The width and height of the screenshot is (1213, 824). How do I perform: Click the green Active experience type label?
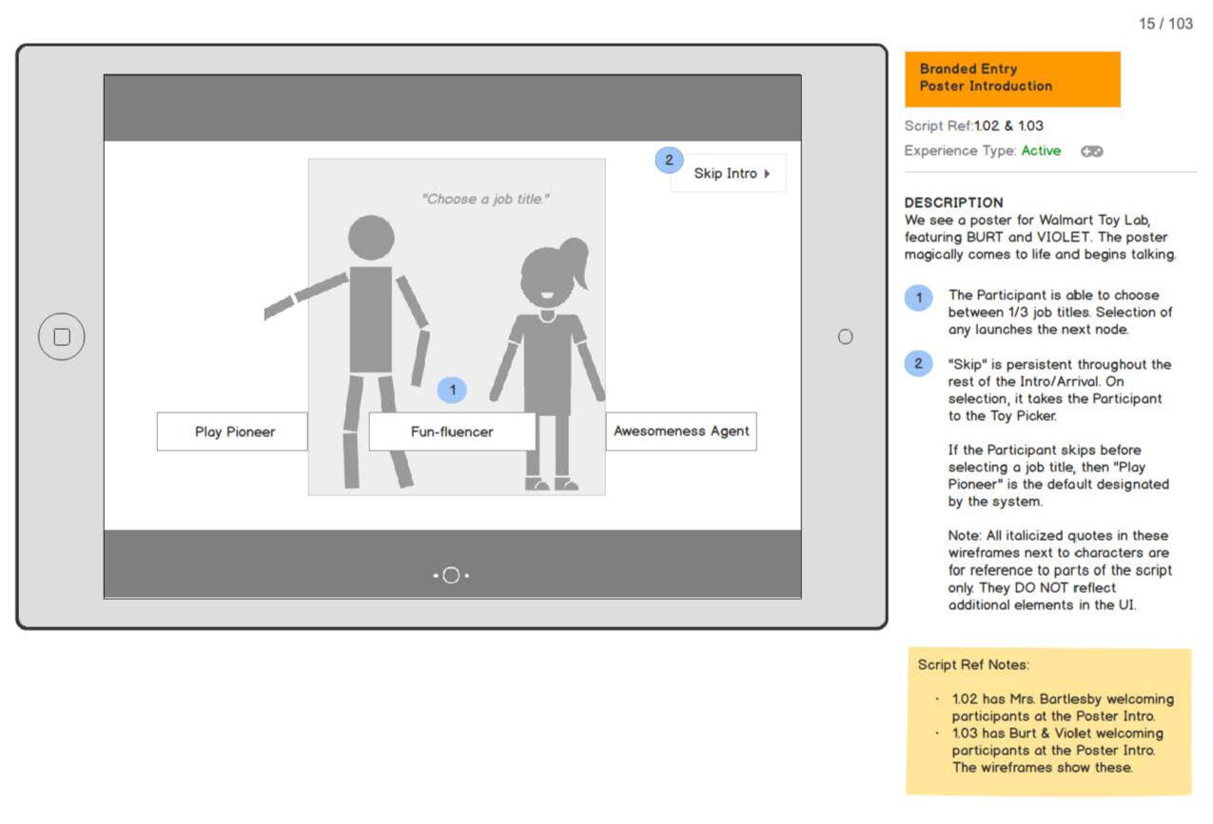(1041, 151)
